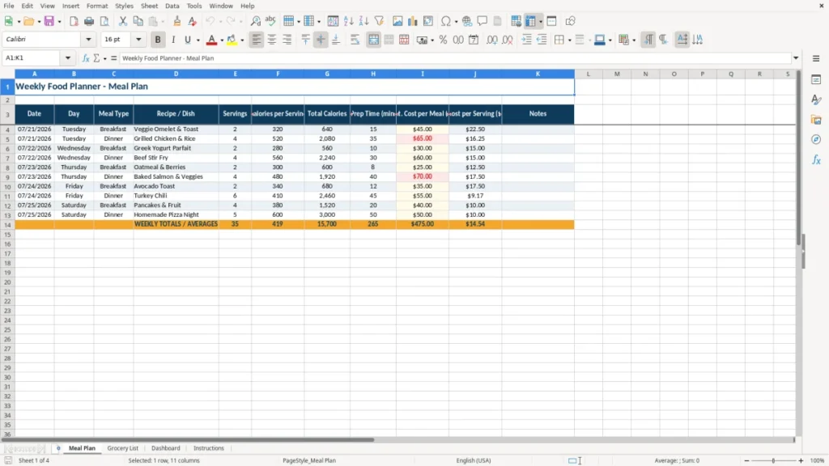Click zoom out minus button in status bar
The image size is (829, 466).
[746, 460]
